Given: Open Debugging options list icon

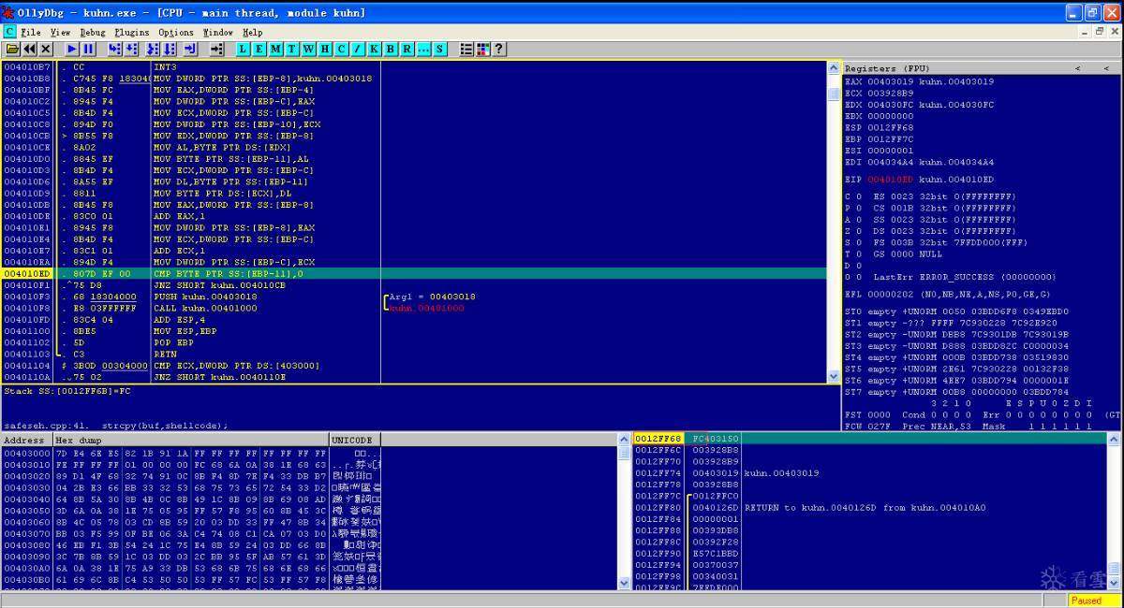Looking at the screenshot, I should pyautogui.click(x=466, y=49).
